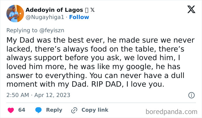Open the info circle icon

coord(191,95)
